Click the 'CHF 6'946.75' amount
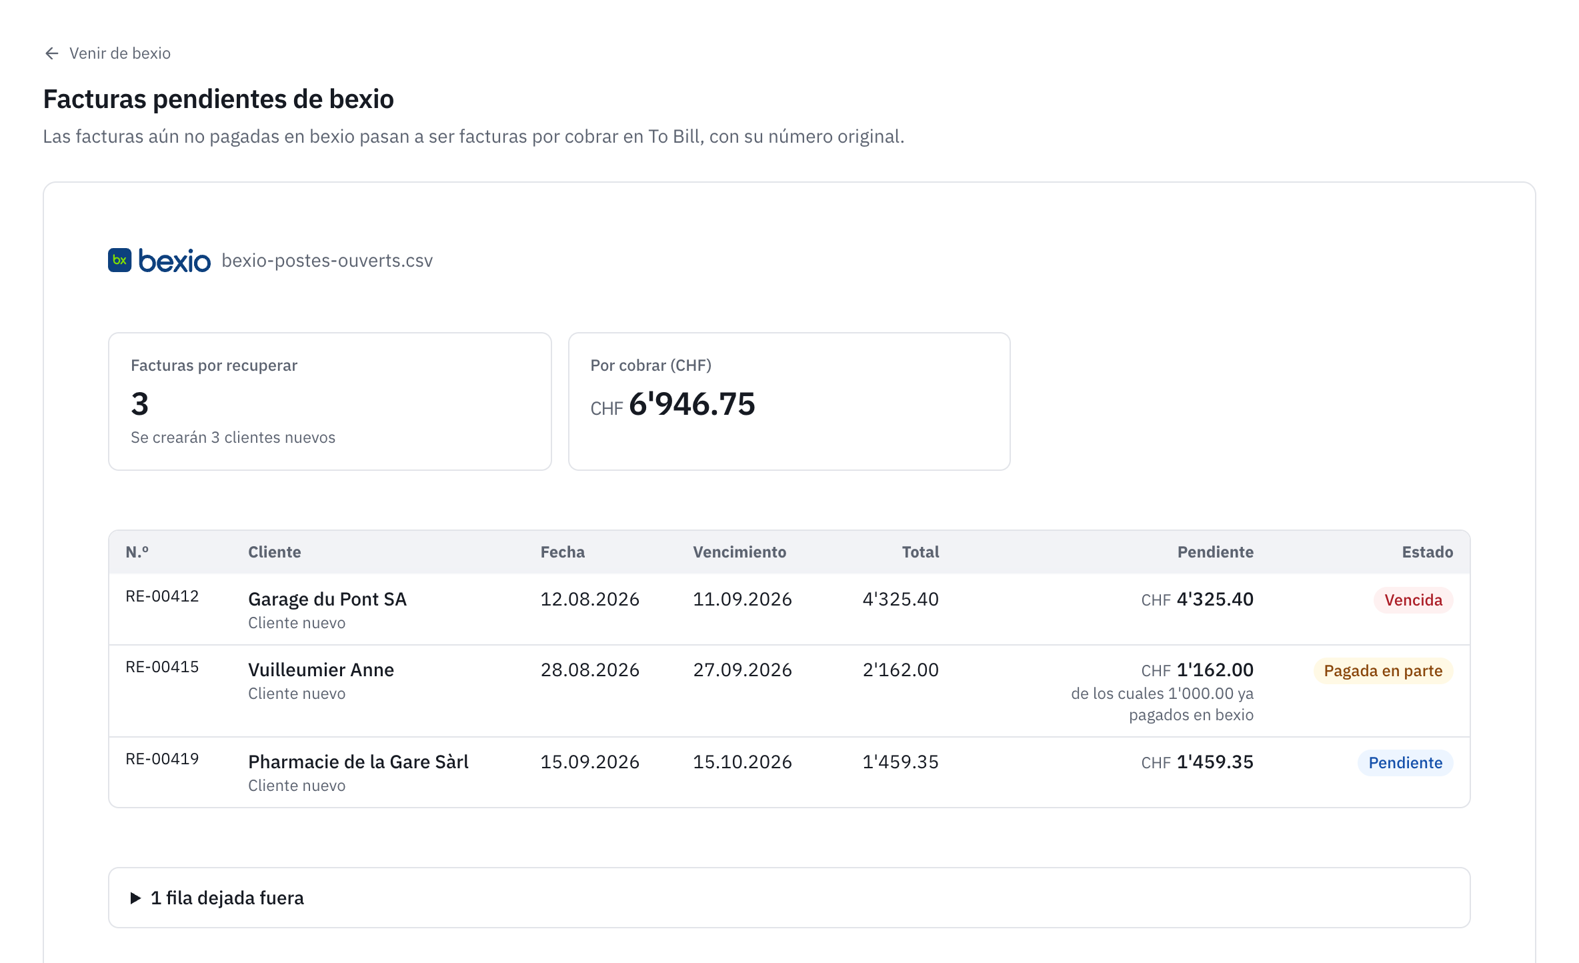Screen dimensions: 1579x963 point(673,404)
